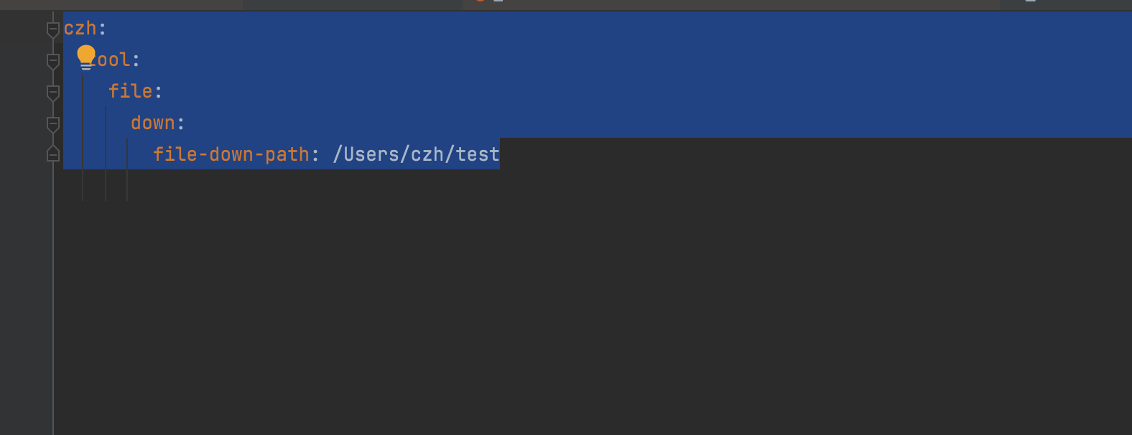Click the colon after the czh key

coord(103,29)
